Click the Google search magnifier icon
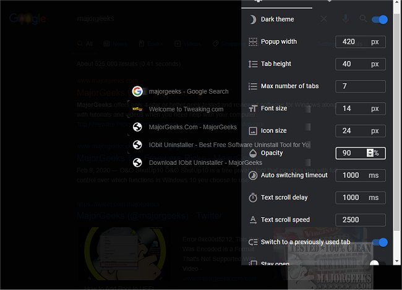 click(363, 19)
